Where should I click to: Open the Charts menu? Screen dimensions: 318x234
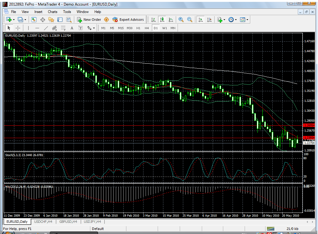[x=52, y=12]
